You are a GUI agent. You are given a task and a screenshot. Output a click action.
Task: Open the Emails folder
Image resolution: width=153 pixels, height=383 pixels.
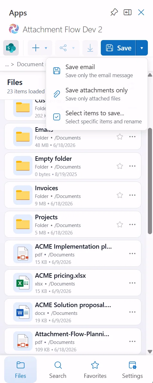coord(73,137)
